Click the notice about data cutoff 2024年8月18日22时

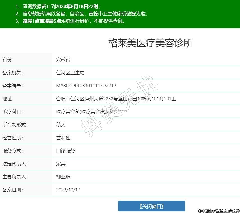coord(58,6)
